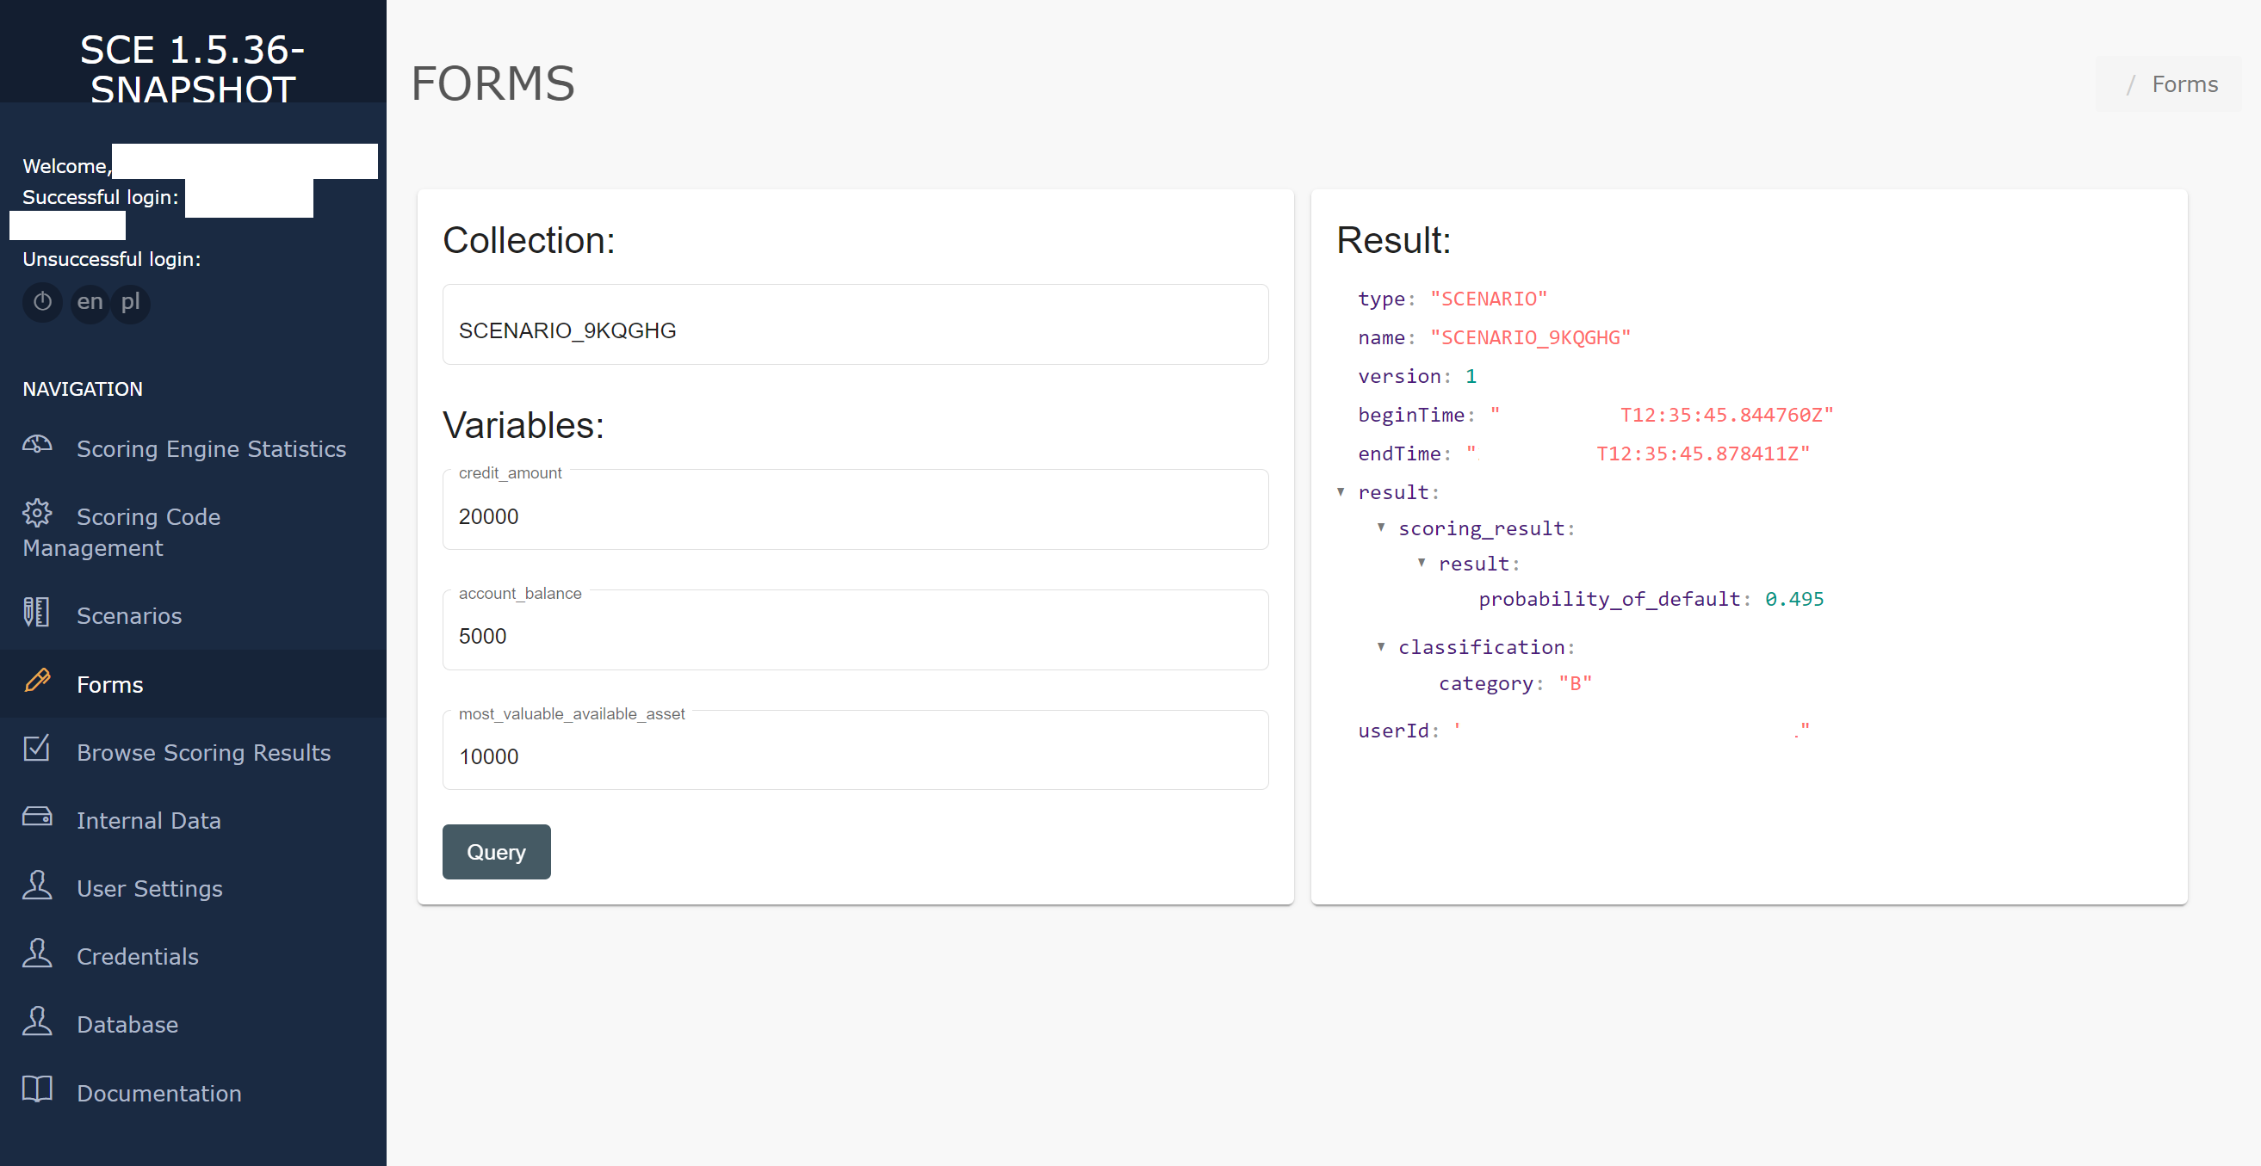Switch language to Polish (pl)
The height and width of the screenshot is (1166, 2261).
coord(130,302)
